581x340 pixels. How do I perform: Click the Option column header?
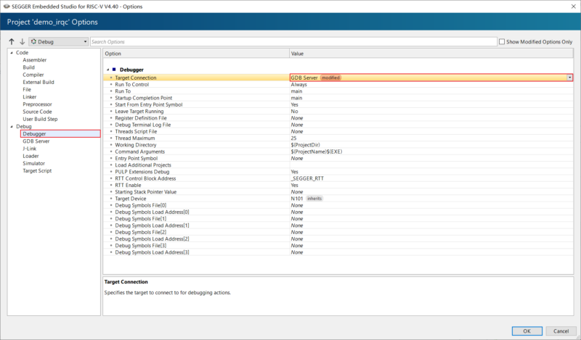pyautogui.click(x=195, y=54)
